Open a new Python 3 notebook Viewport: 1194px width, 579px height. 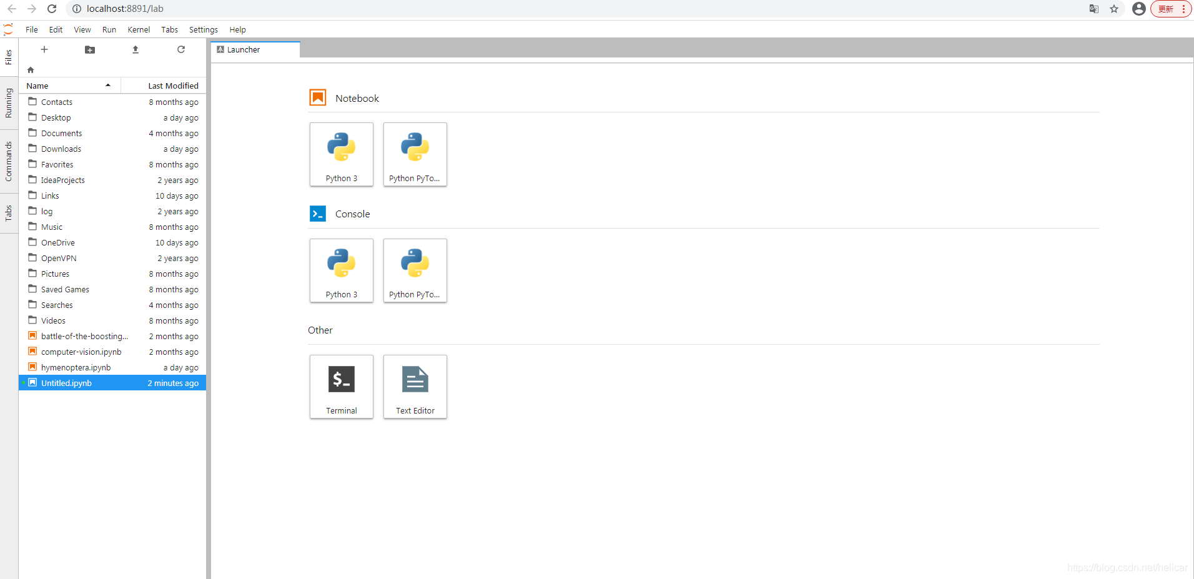click(342, 154)
